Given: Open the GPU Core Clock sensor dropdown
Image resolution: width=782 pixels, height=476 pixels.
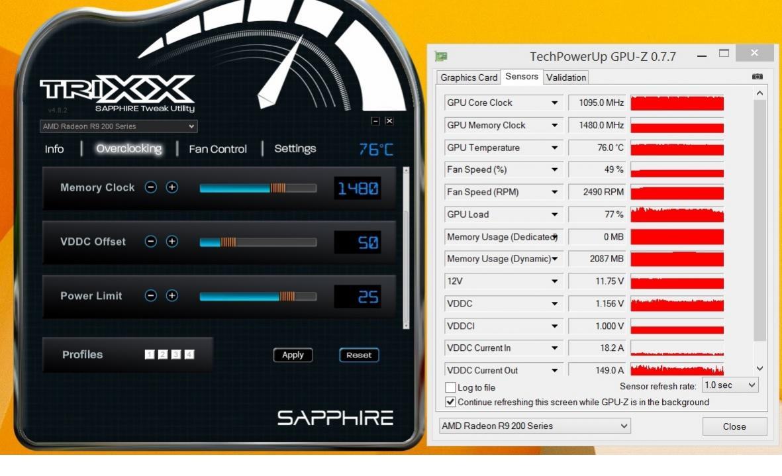Looking at the screenshot, I should pos(555,103).
